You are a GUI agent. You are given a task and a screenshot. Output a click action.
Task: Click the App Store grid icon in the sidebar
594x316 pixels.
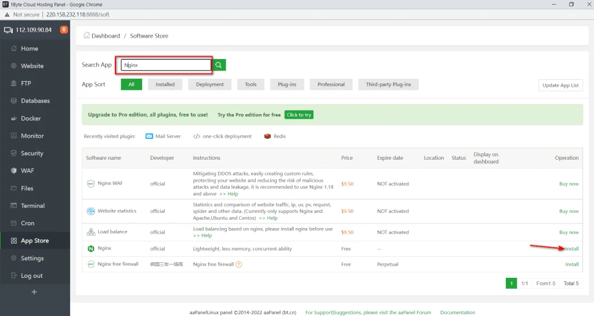pos(14,241)
